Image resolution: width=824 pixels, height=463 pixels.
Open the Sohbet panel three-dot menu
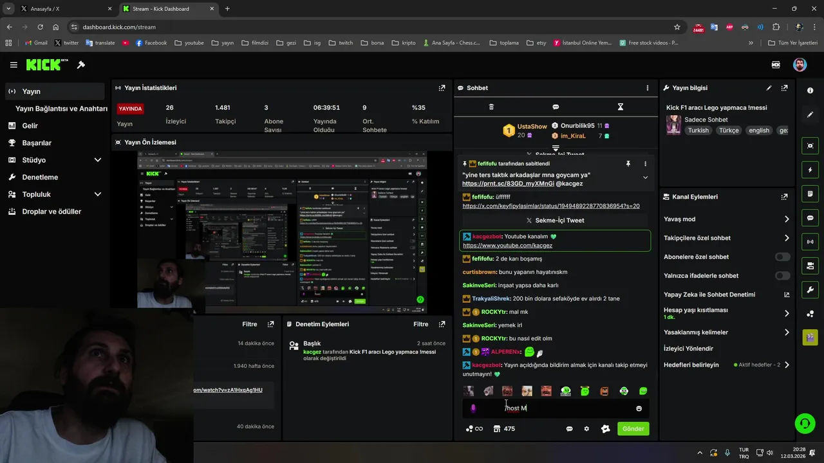(648, 88)
